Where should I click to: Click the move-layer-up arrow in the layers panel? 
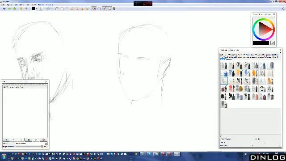[14, 140]
